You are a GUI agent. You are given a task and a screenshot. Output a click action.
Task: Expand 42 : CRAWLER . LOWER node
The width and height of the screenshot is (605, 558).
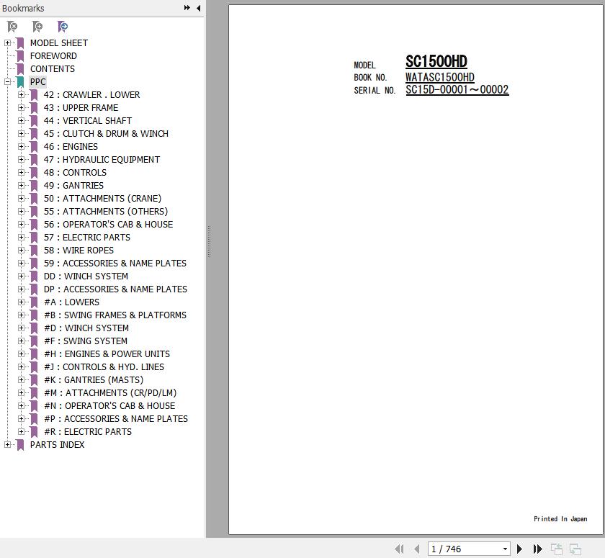click(x=21, y=95)
